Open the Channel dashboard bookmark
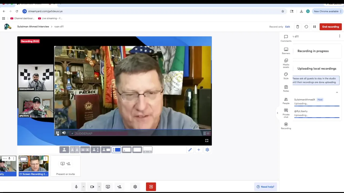This screenshot has width=344, height=193. [x=23, y=18]
